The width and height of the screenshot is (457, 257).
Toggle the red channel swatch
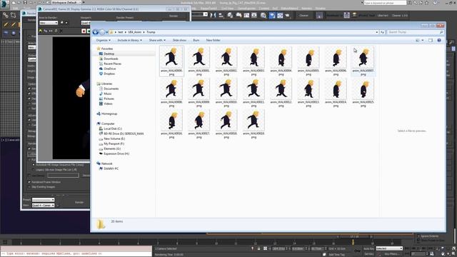pos(84,31)
